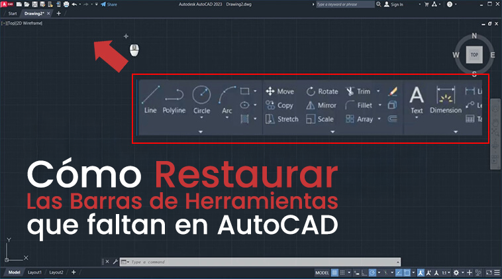Expand the Draw panel flyout arrow

tap(201, 132)
